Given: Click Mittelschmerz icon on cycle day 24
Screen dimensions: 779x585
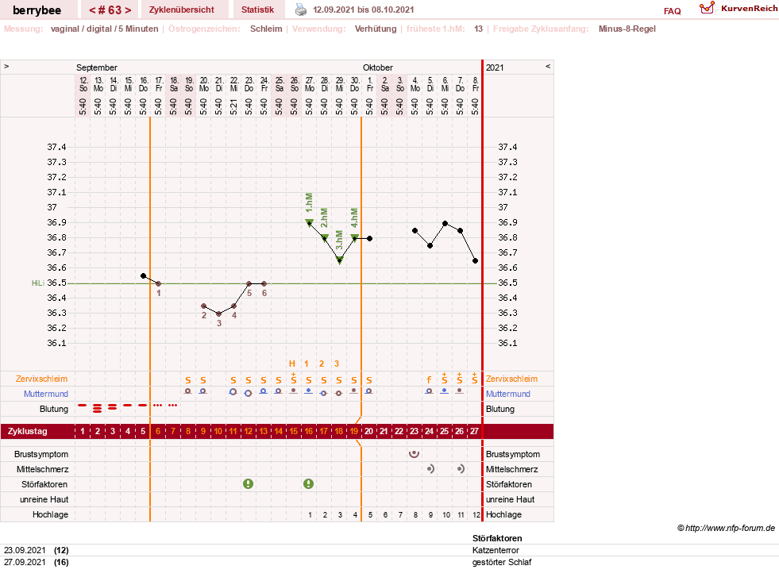Looking at the screenshot, I should 430,469.
